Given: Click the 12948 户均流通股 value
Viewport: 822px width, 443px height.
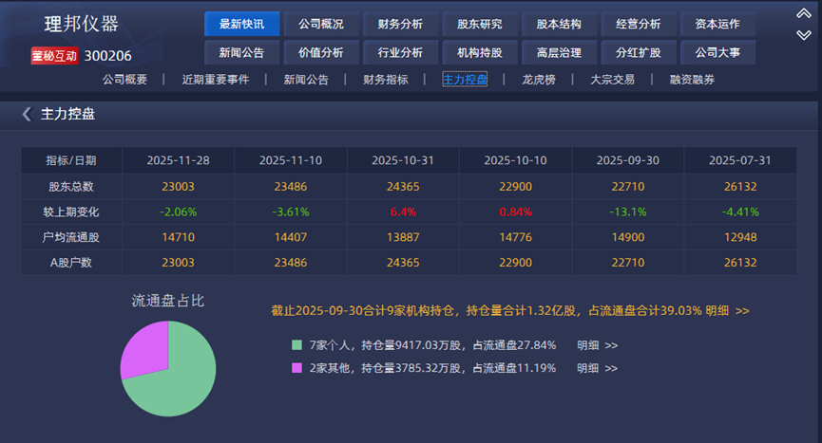Looking at the screenshot, I should pyautogui.click(x=740, y=237).
